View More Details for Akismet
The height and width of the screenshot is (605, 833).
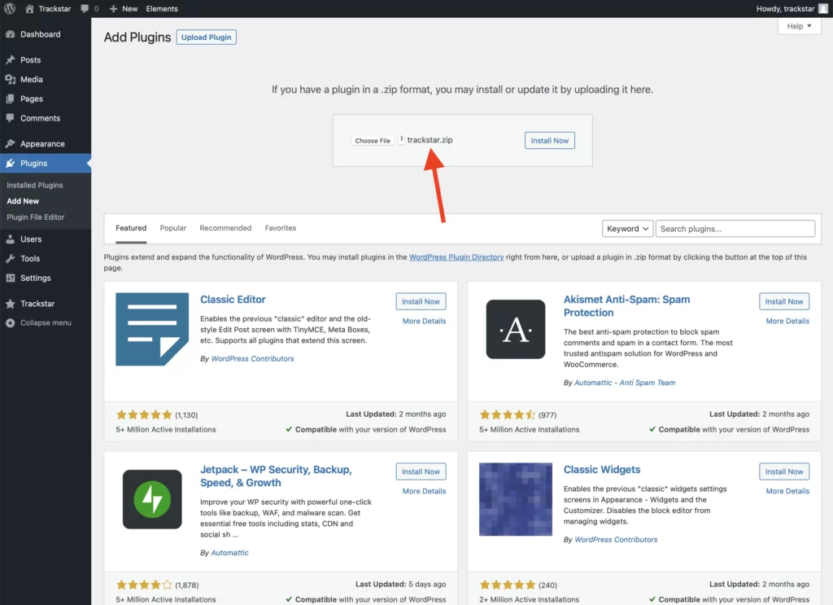(787, 321)
